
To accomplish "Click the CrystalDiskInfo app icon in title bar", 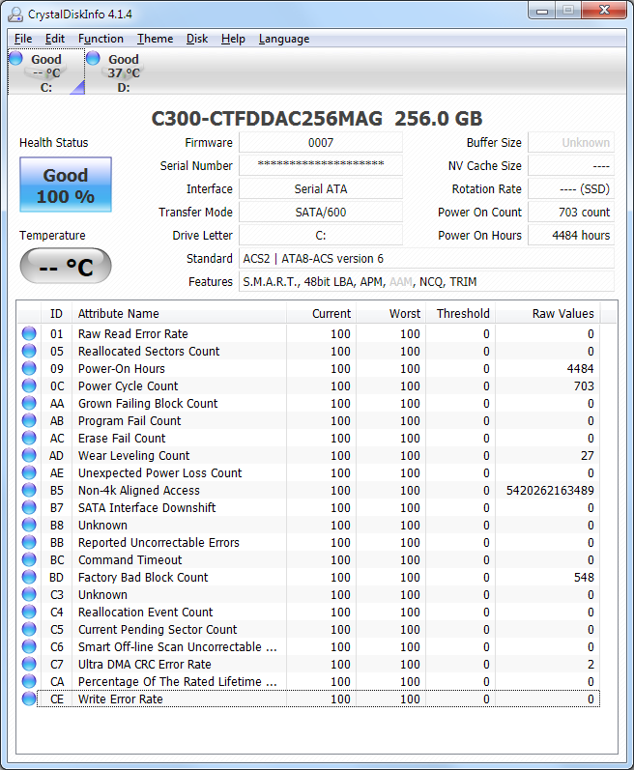I will 15,14.
